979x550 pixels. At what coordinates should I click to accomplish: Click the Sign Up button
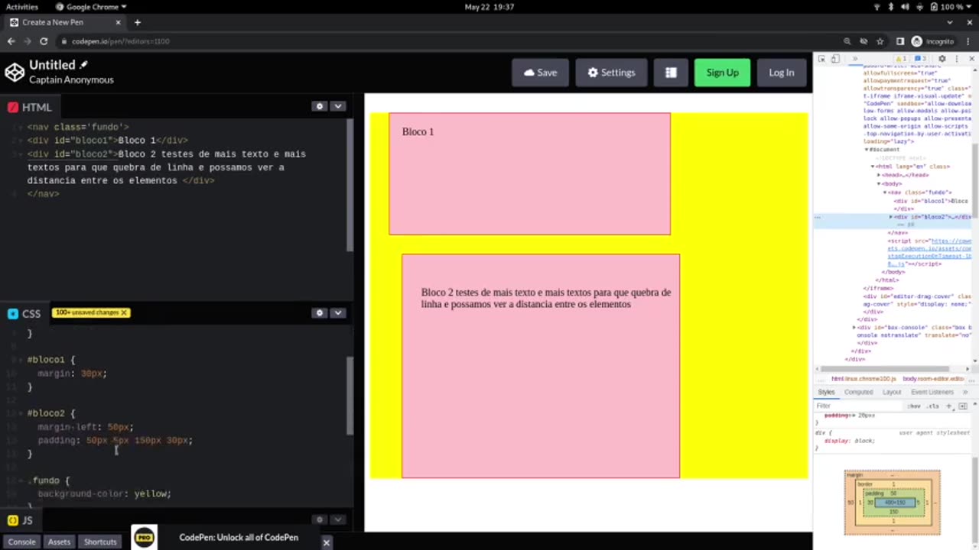click(x=722, y=73)
